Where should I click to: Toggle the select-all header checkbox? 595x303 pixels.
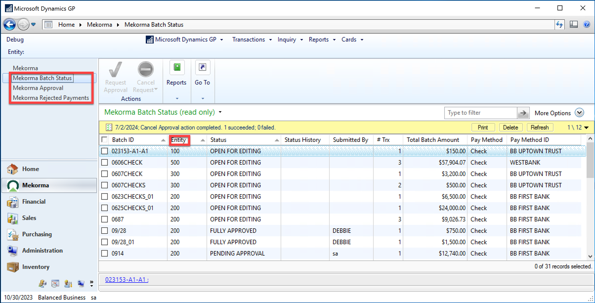105,140
